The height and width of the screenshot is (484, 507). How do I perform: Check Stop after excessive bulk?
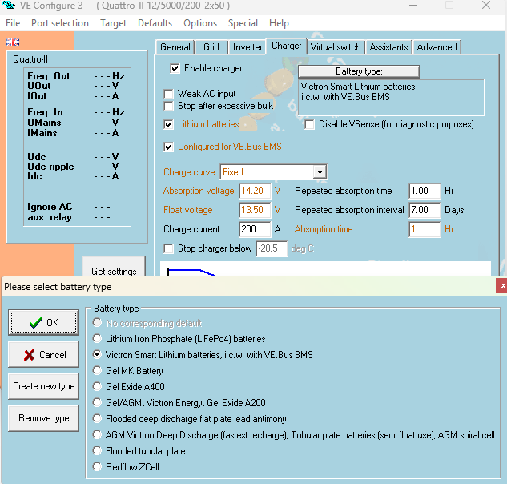168,106
